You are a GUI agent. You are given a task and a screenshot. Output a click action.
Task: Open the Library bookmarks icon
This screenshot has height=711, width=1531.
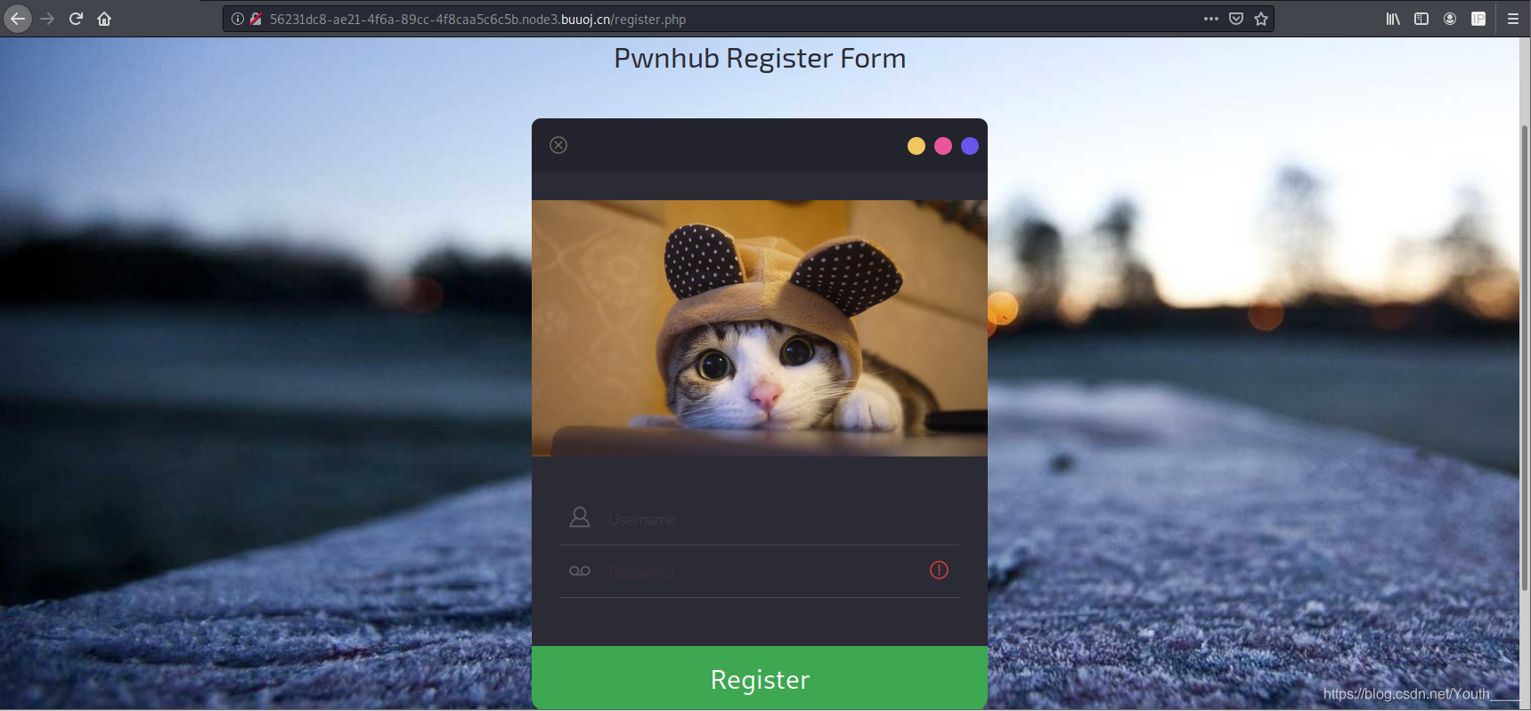pyautogui.click(x=1393, y=19)
